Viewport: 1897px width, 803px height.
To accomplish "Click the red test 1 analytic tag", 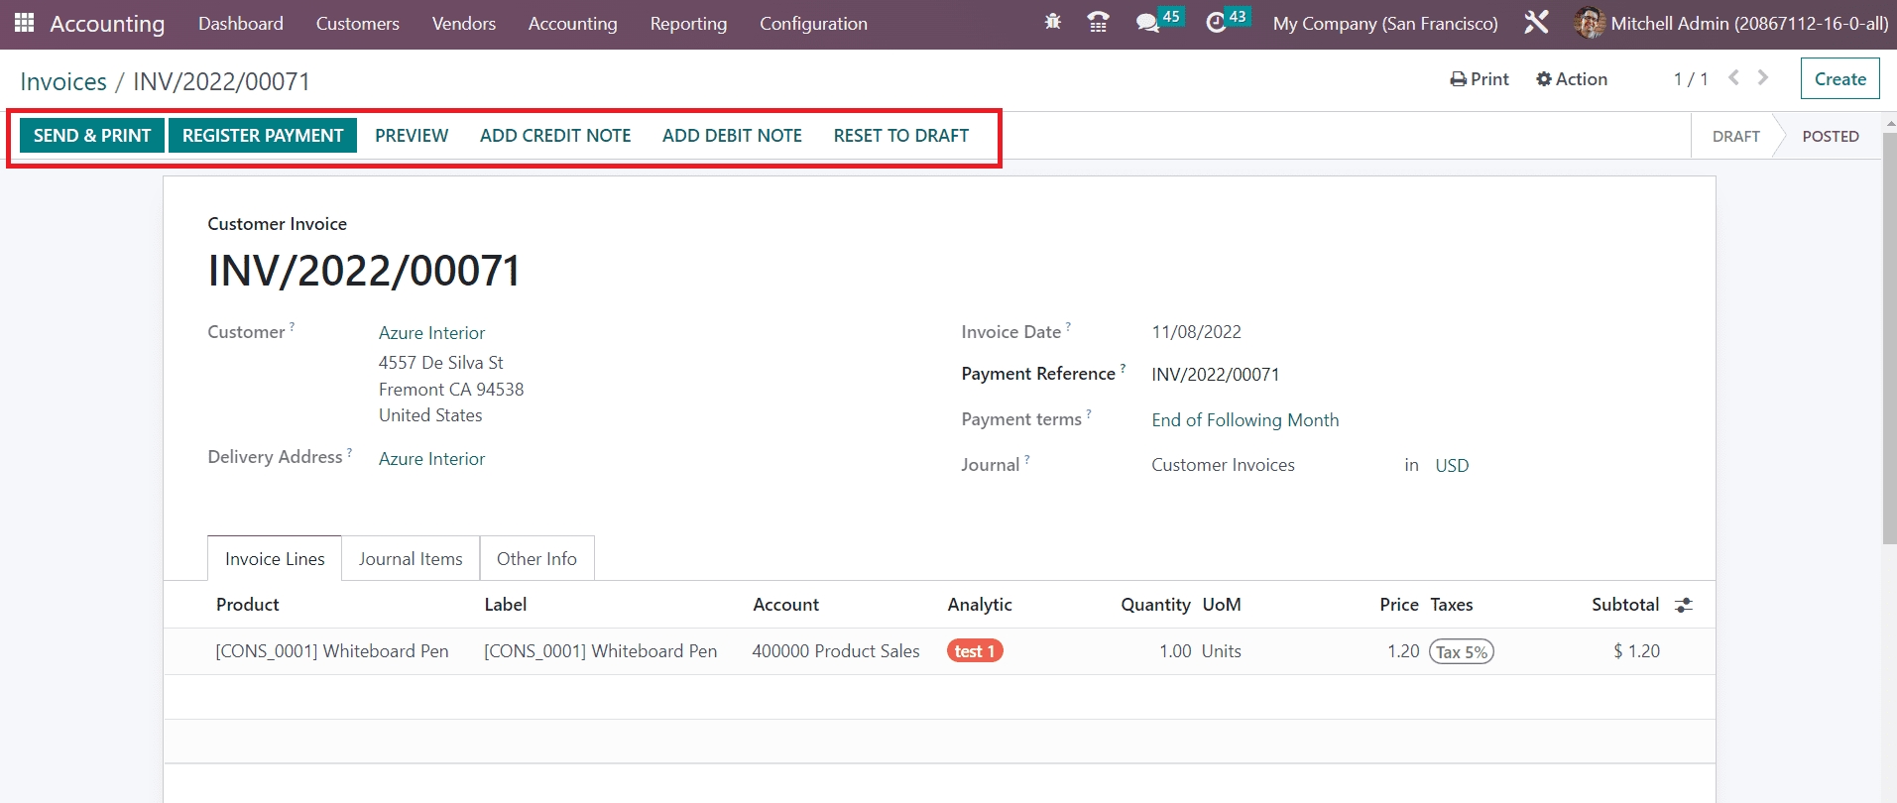I will coord(975,651).
